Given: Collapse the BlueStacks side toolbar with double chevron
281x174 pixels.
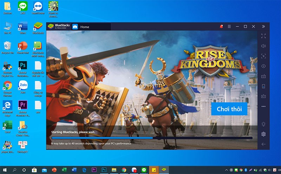Looking at the screenshot, I should tap(263, 27).
